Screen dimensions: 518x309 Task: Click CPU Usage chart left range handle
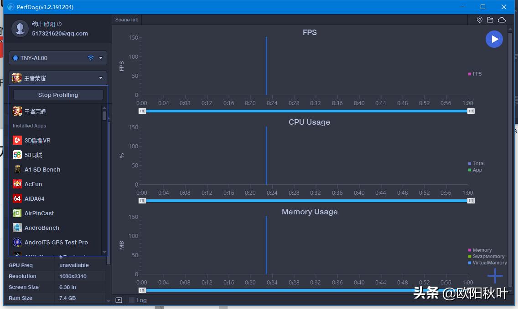pyautogui.click(x=142, y=201)
